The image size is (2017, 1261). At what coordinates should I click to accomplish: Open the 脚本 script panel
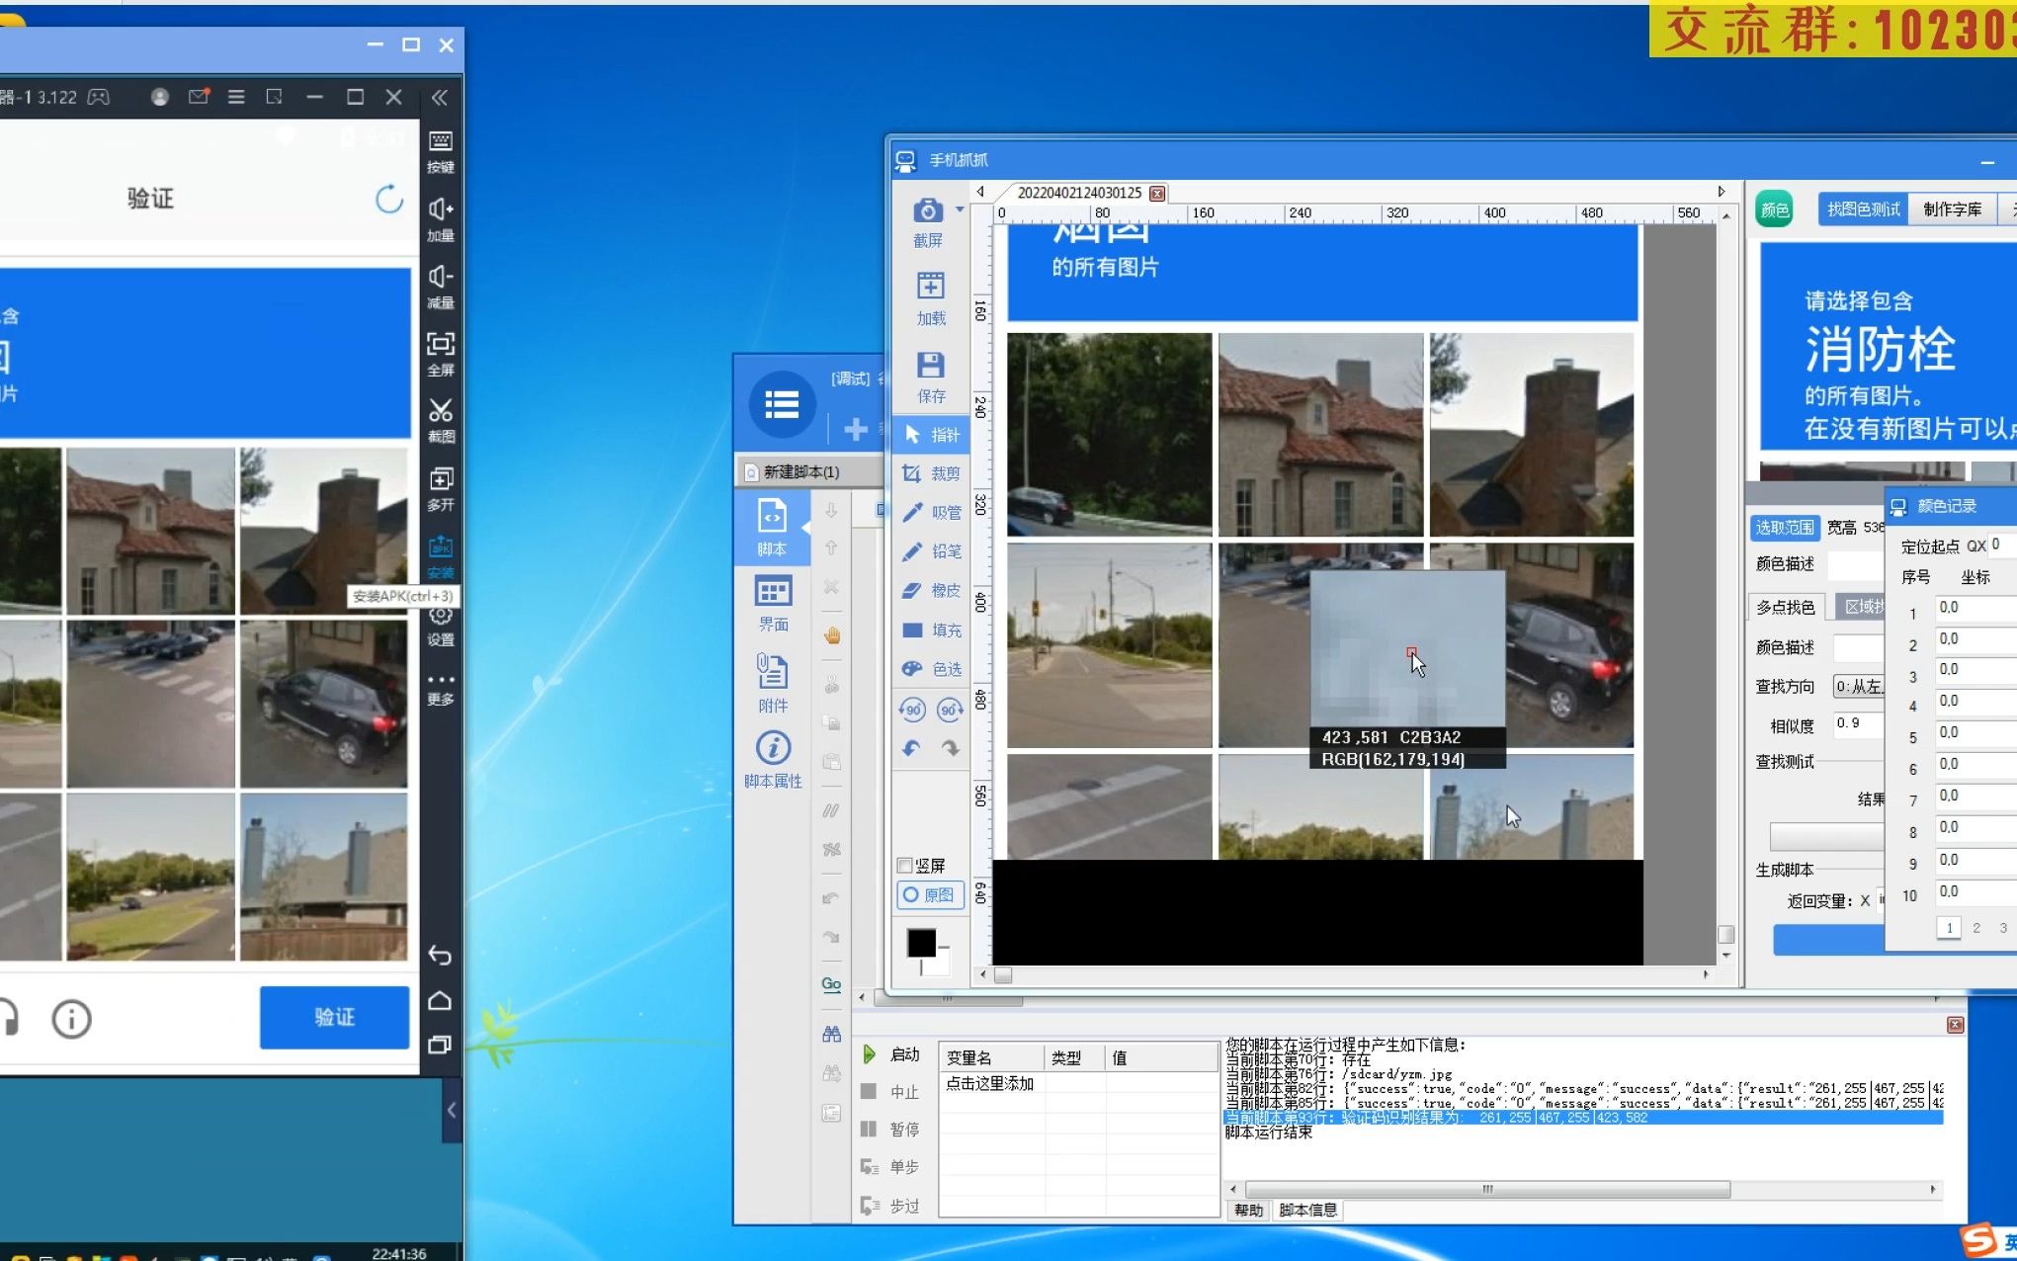pos(772,529)
